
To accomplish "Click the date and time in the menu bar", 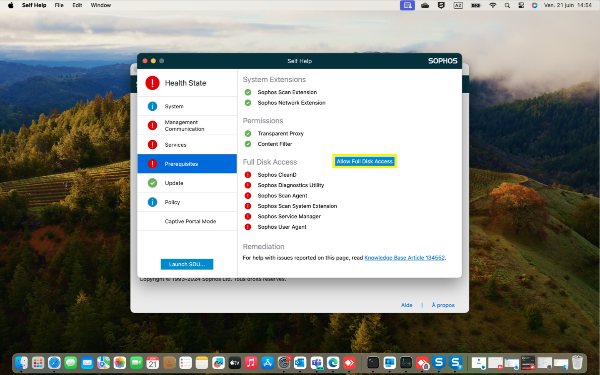I will tap(568, 5).
